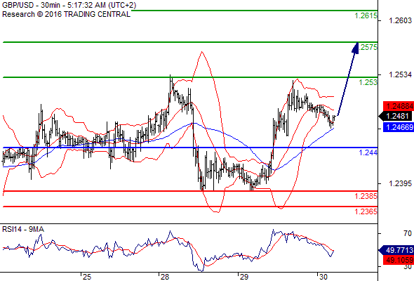Viewport: 414px width, 281px height.
Task: Select date marker 28 on time axis
Action: pyautogui.click(x=165, y=277)
